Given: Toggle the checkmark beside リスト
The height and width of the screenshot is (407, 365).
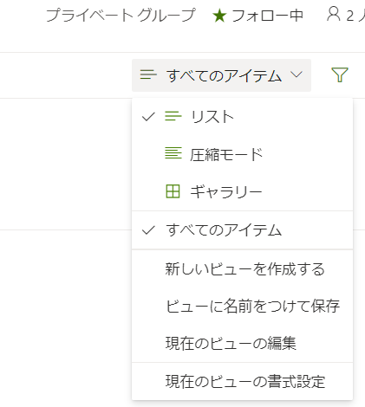Looking at the screenshot, I should (148, 117).
